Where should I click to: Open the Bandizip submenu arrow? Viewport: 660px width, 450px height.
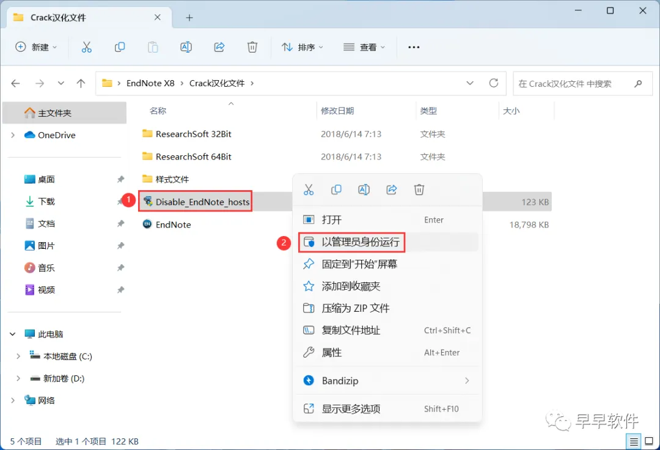(467, 380)
